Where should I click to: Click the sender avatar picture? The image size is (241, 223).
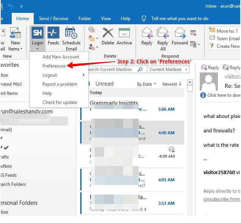coord(208,82)
